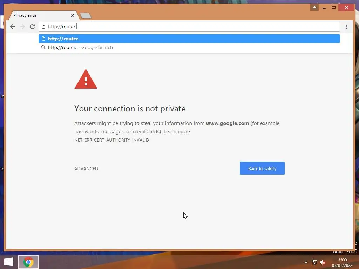Click the www.google.com bold text
This screenshot has width=359, height=269.
(227, 123)
